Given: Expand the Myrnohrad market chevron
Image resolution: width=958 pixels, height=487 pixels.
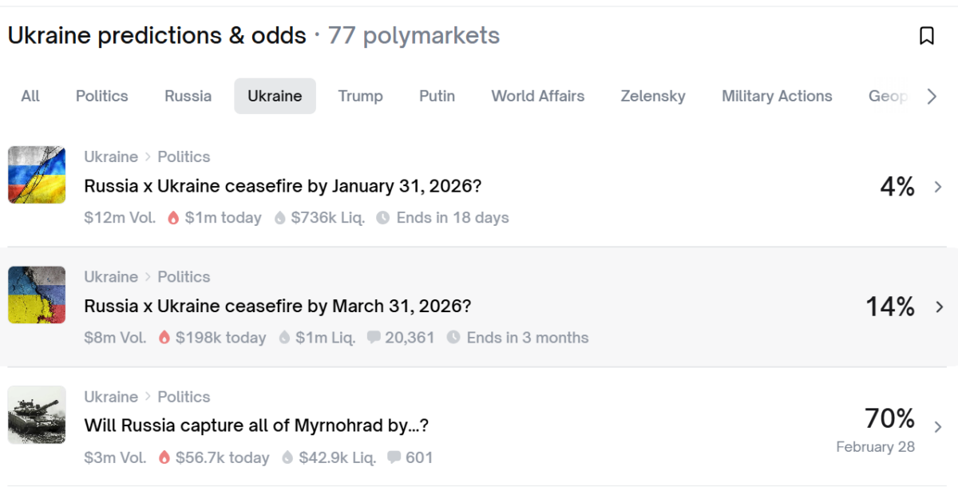Looking at the screenshot, I should [x=938, y=427].
